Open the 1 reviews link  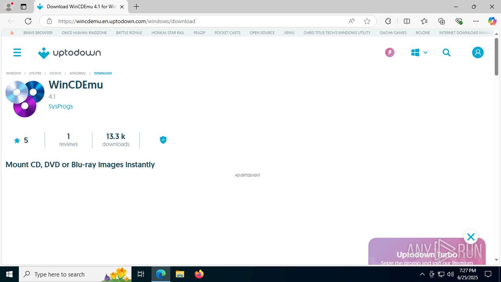pos(68,140)
